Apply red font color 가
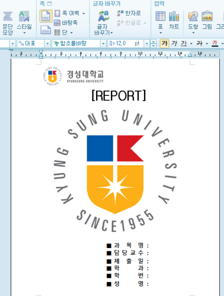224x296 pixels. pyautogui.click(x=215, y=44)
